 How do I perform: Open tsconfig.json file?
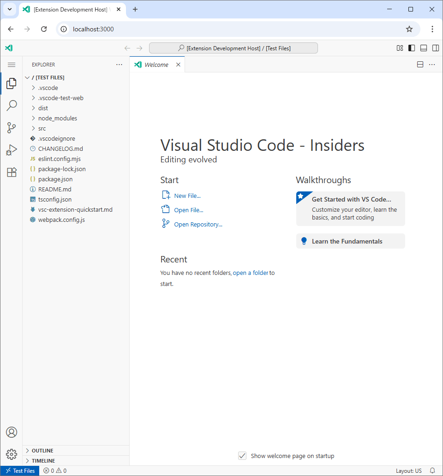pos(76,199)
